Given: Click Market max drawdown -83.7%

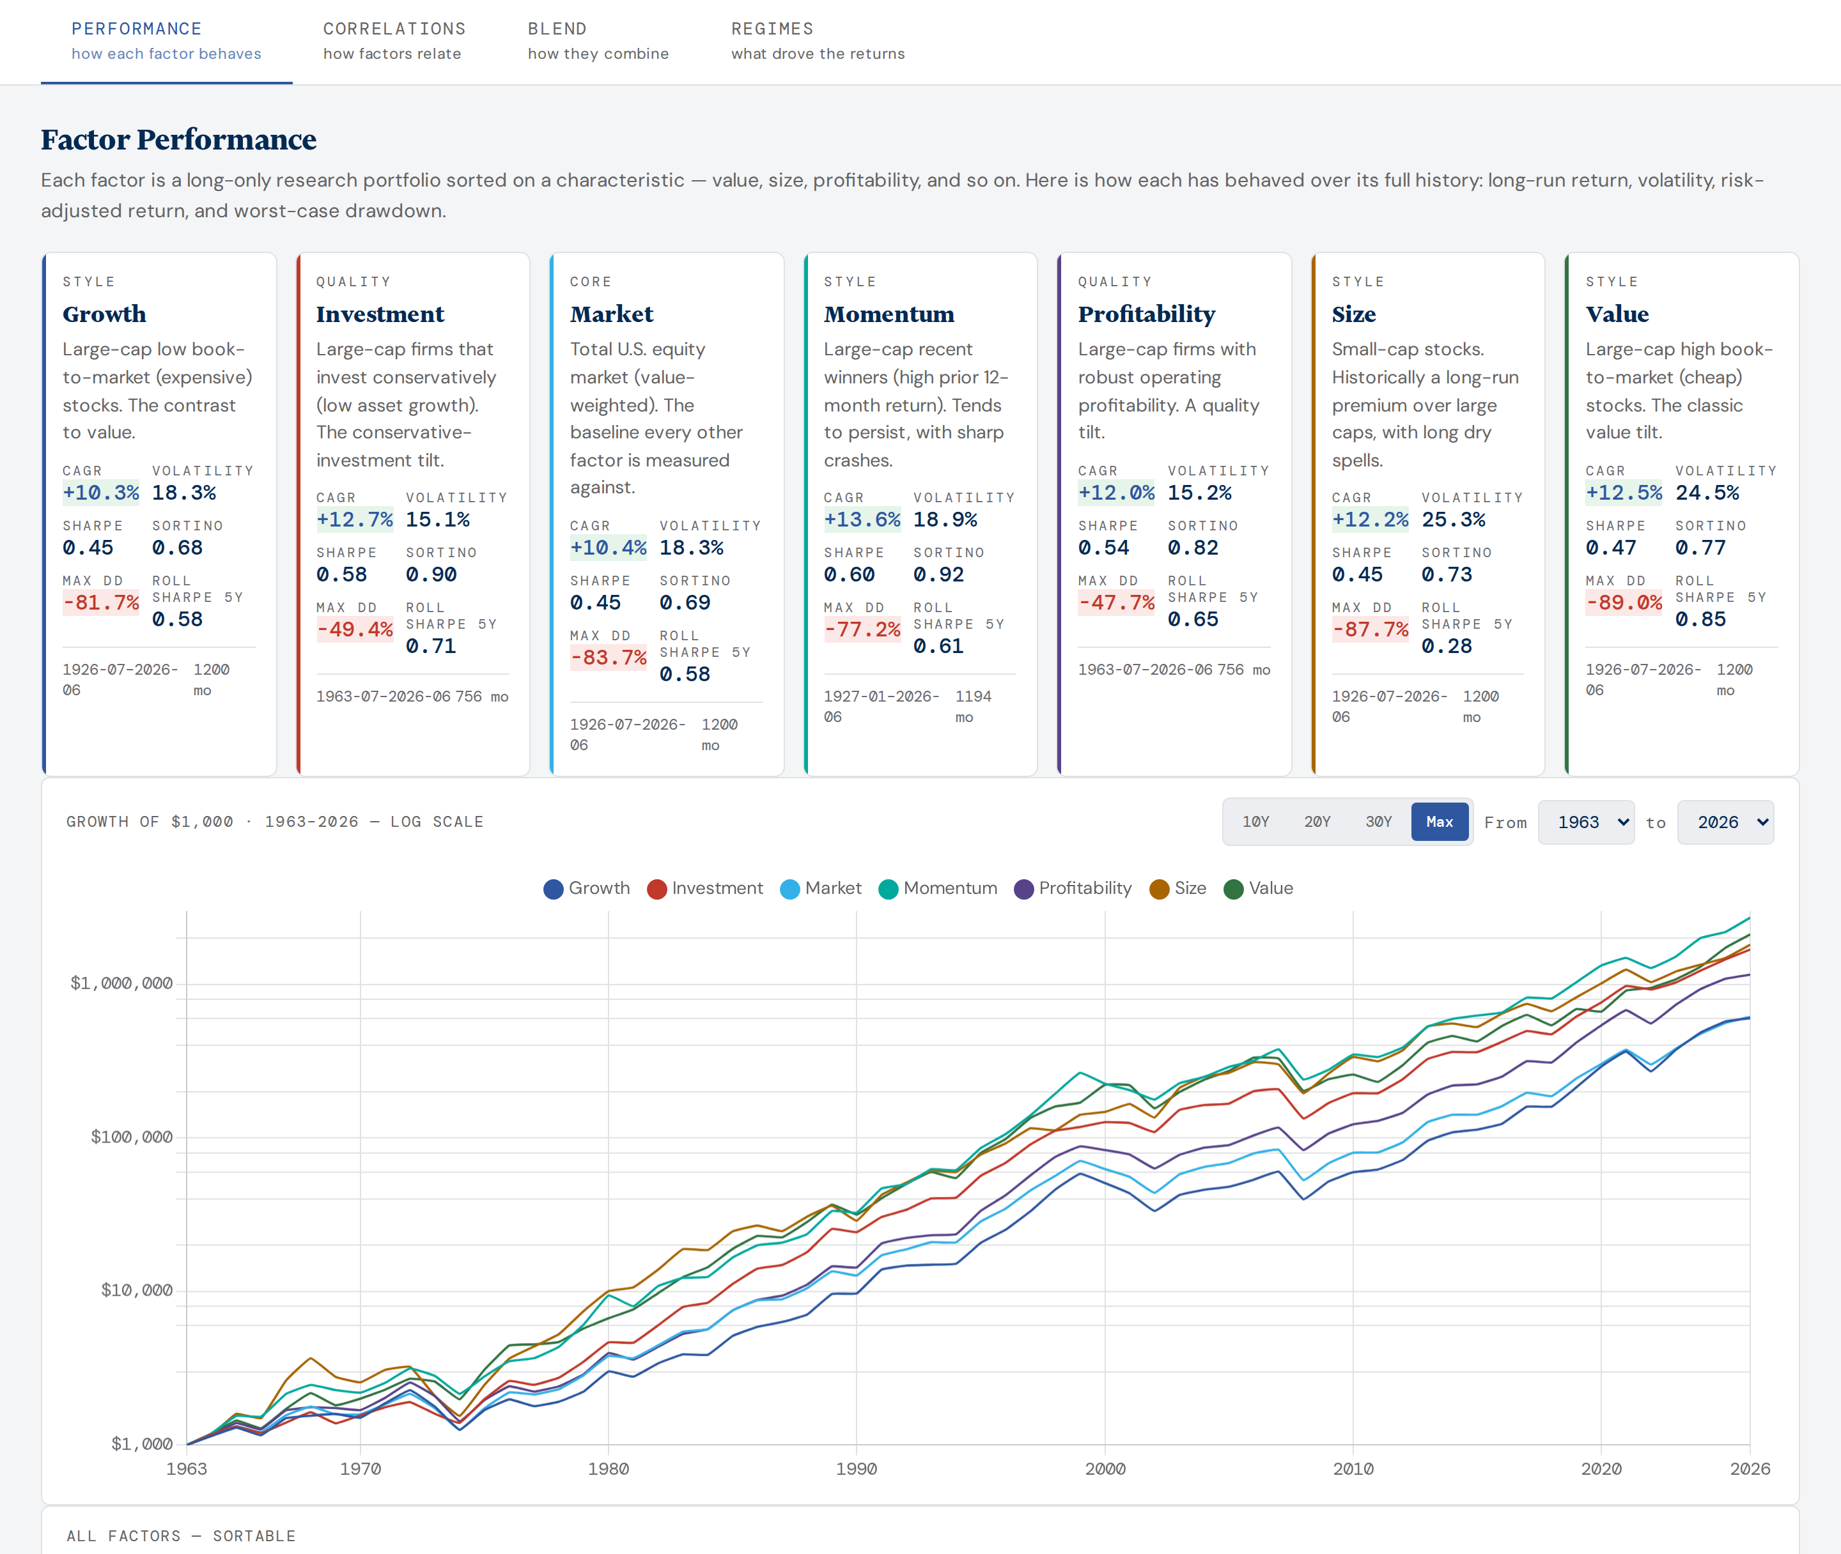Looking at the screenshot, I should pyautogui.click(x=609, y=658).
